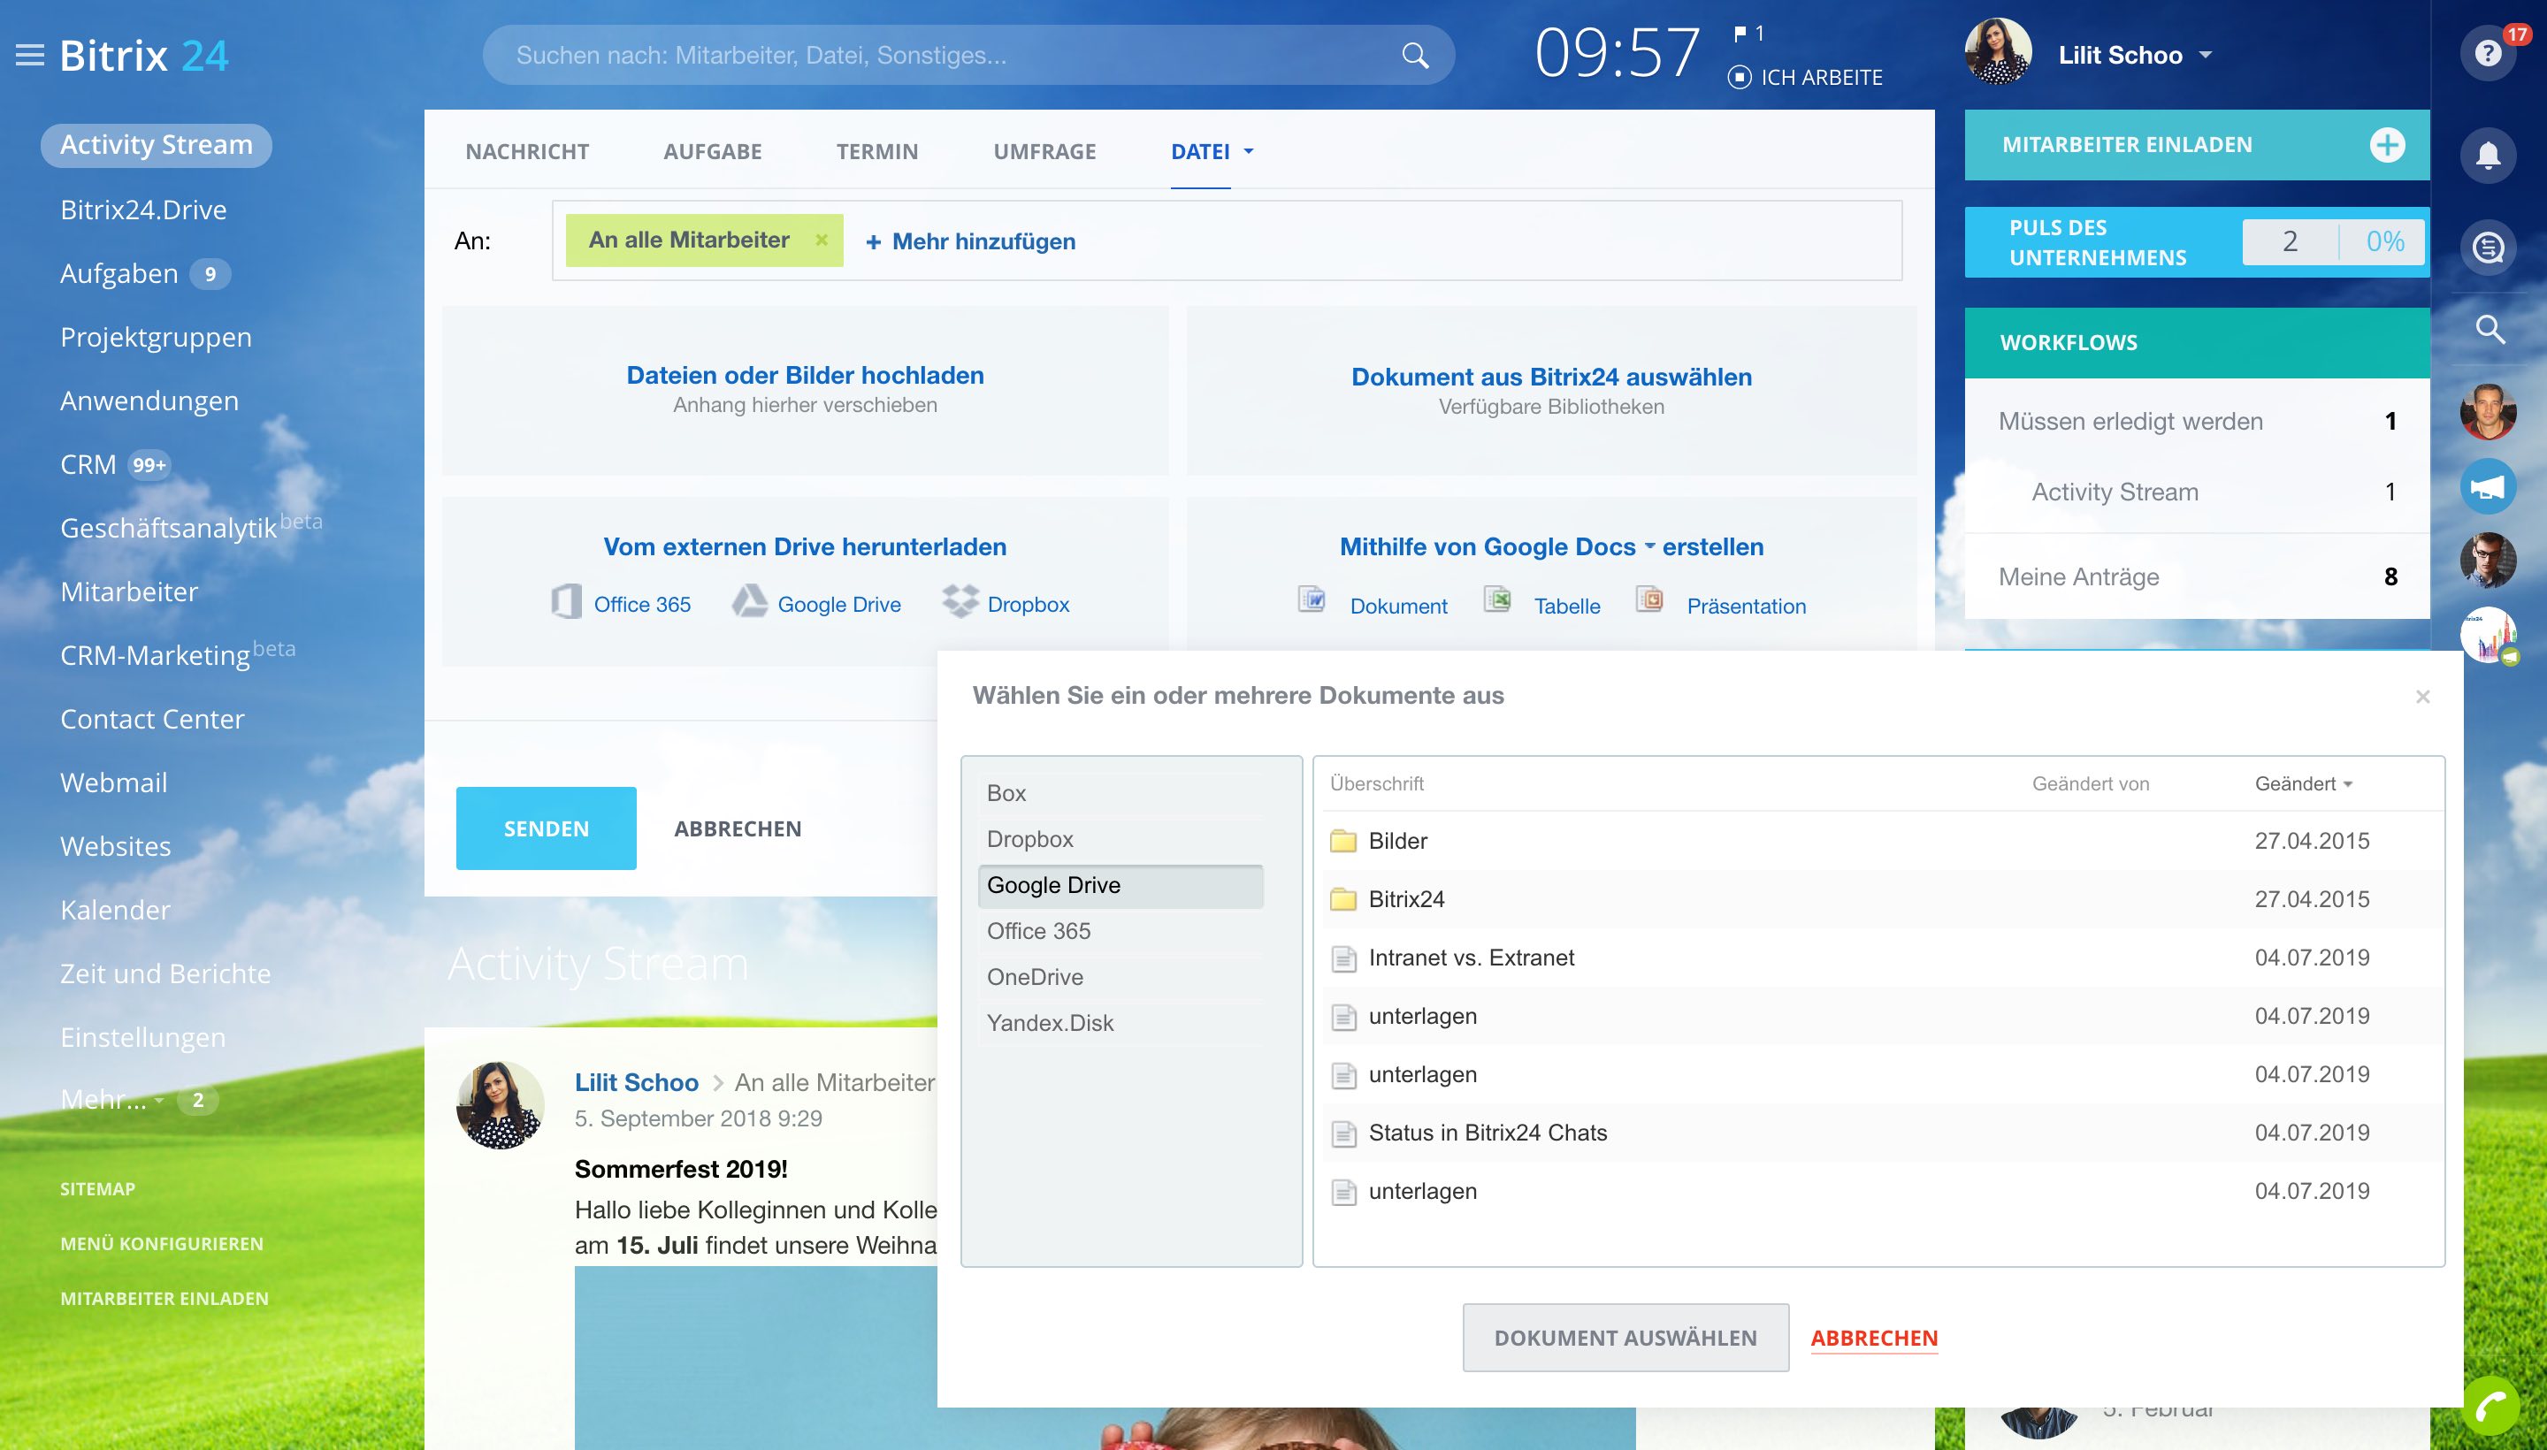Remove the An alle Mitarbeiter recipient tag
This screenshot has height=1450, width=2547.
point(822,240)
